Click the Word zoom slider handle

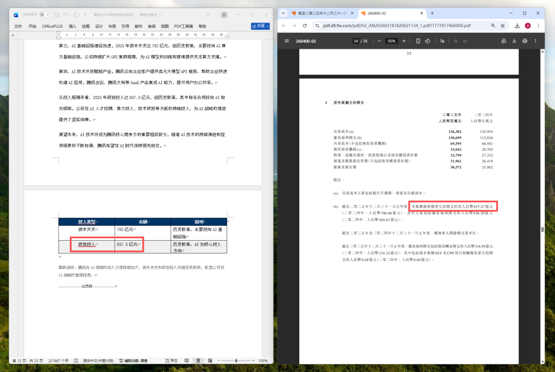tap(236, 361)
